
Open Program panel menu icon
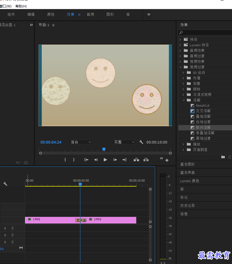pos(53,25)
